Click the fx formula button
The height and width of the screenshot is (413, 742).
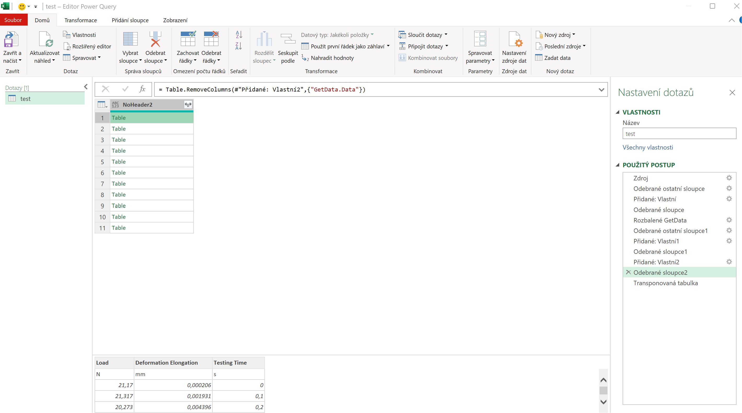pyautogui.click(x=142, y=89)
